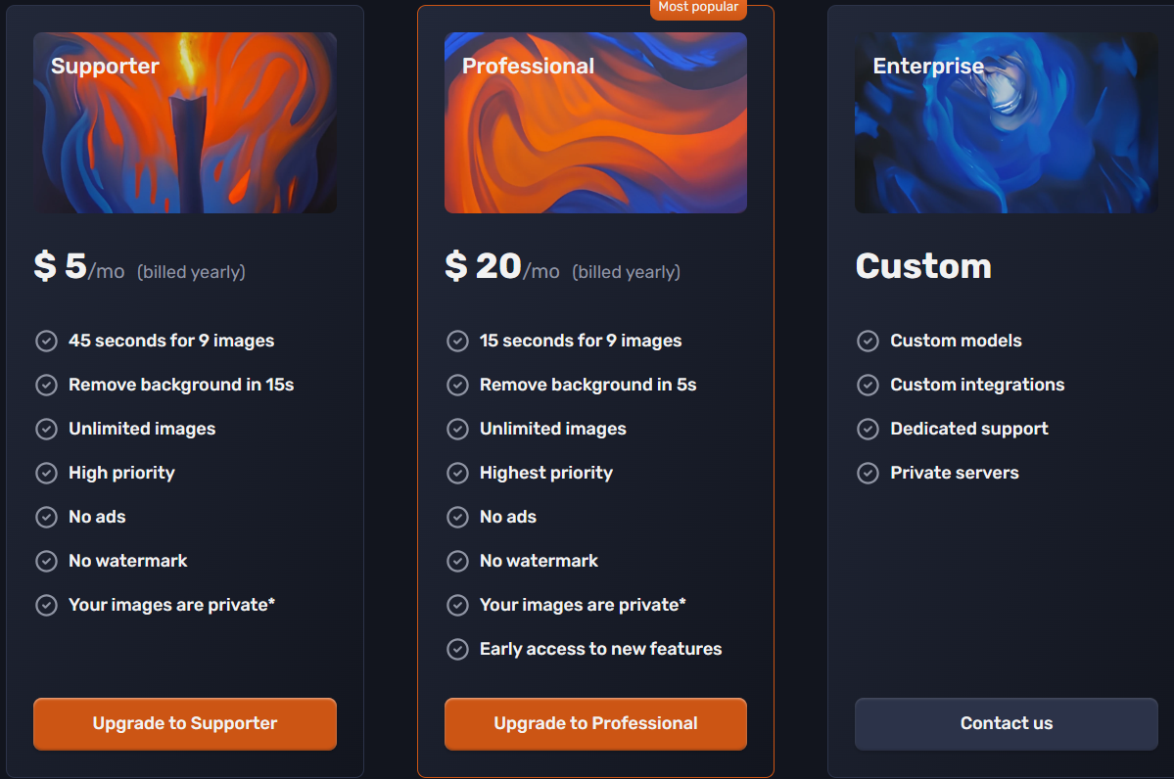Click the Custom pricing heading
1174x779 pixels.
(923, 266)
